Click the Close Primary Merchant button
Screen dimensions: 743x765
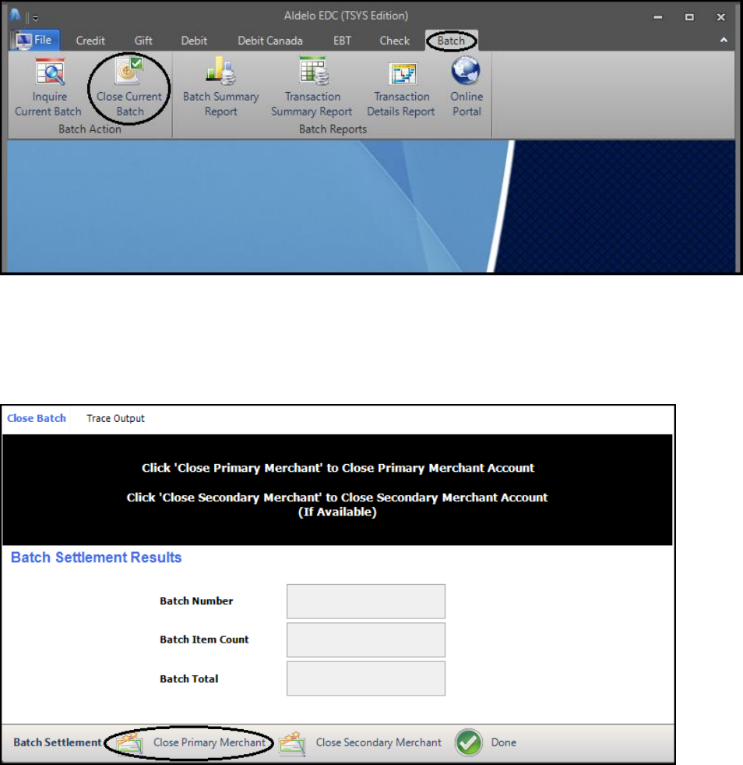191,742
